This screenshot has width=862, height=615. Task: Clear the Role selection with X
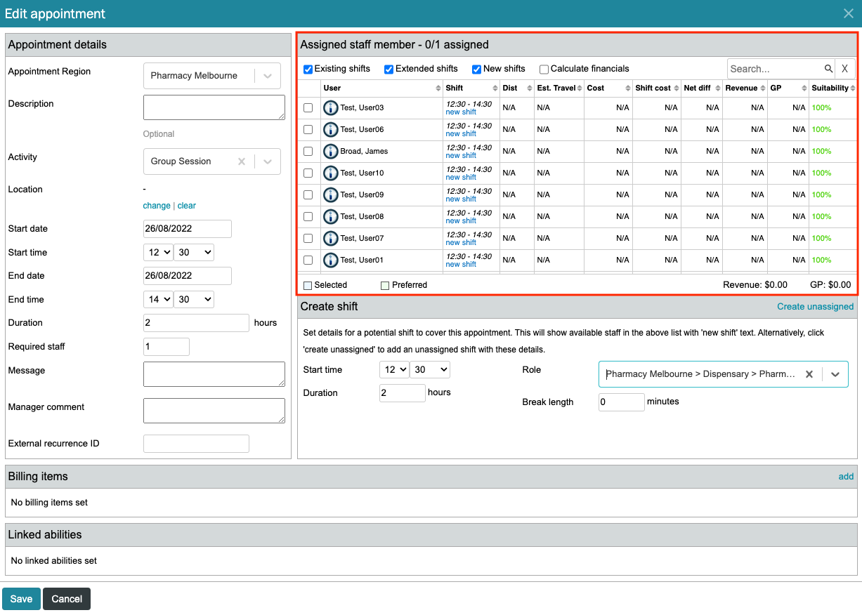pos(809,374)
